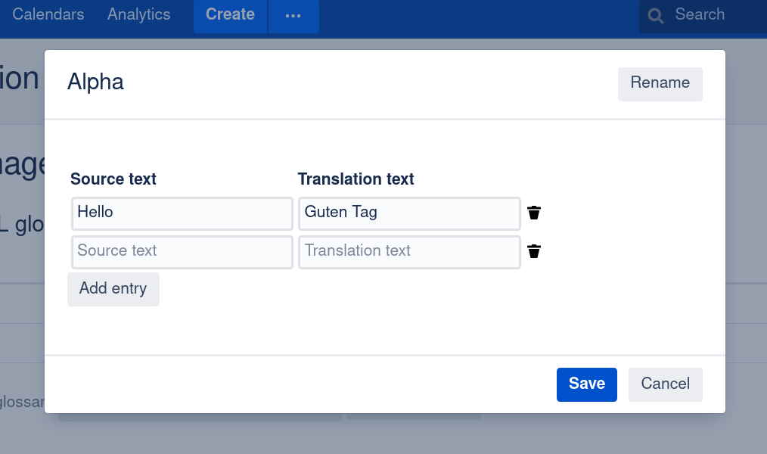
Task: Add a new glossary entry
Action: pos(113,289)
